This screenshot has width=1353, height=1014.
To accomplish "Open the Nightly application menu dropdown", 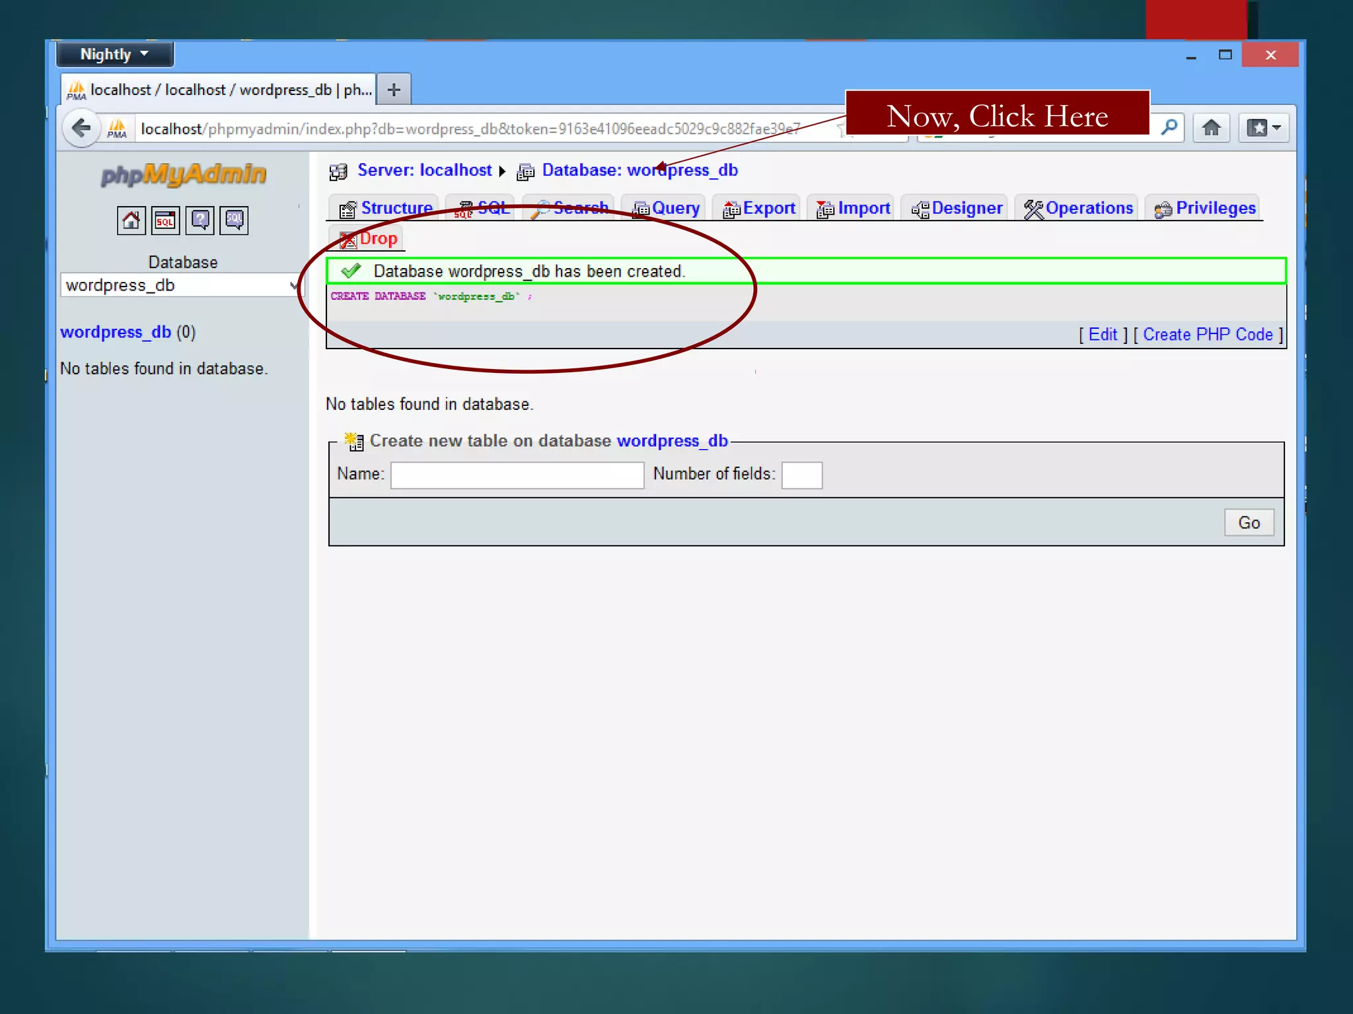I will coord(115,55).
